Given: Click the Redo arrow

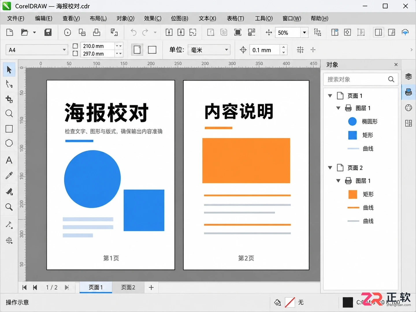Looking at the screenshot, I should (145, 32).
